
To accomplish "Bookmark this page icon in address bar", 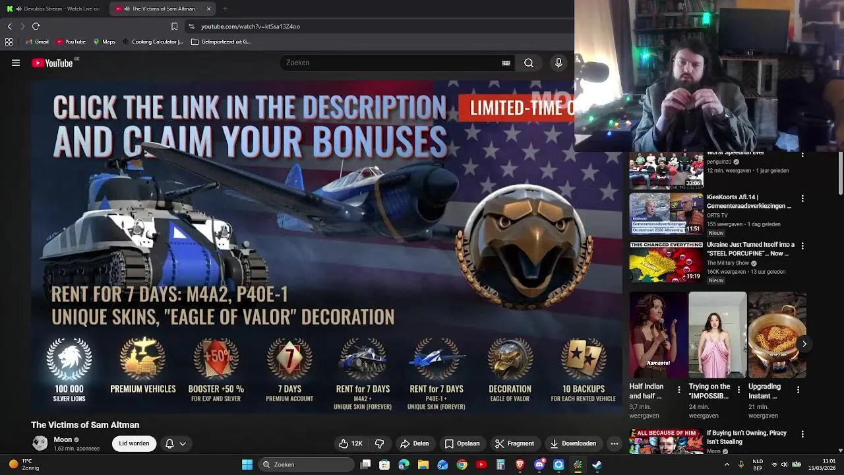I will point(174,26).
